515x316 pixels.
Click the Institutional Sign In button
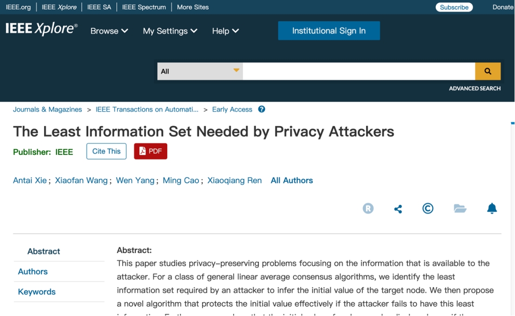tap(329, 31)
